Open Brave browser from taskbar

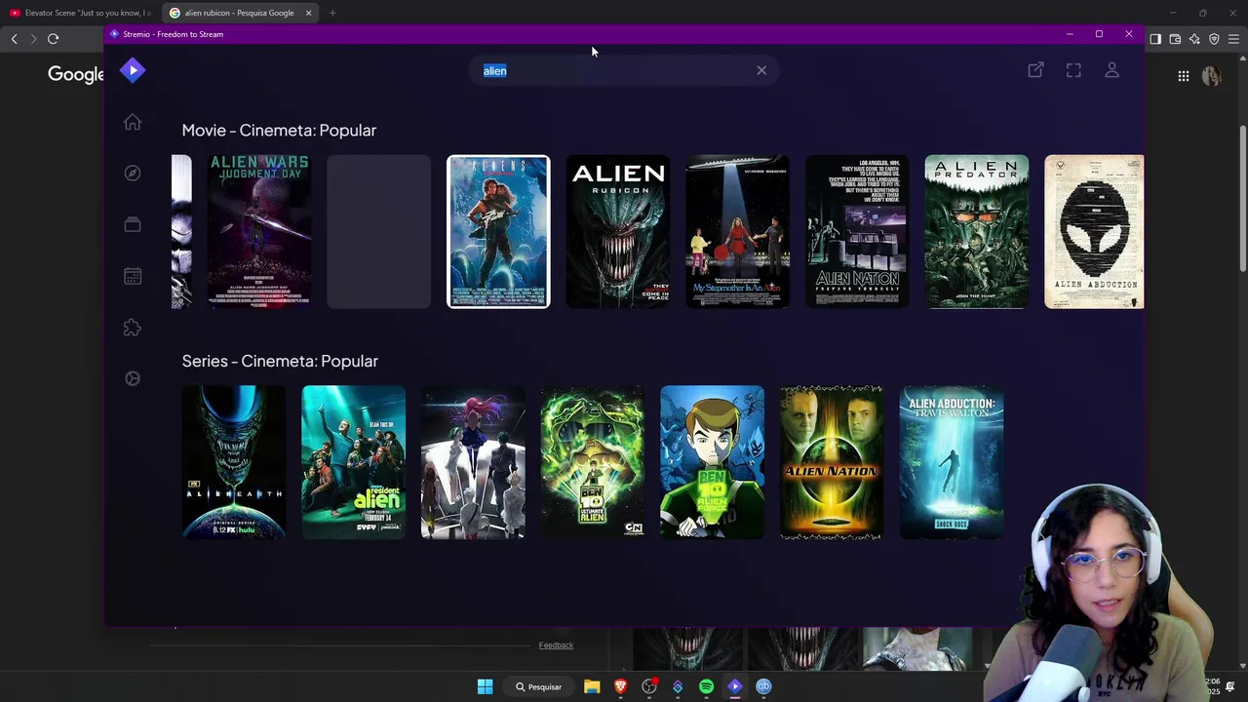620,686
